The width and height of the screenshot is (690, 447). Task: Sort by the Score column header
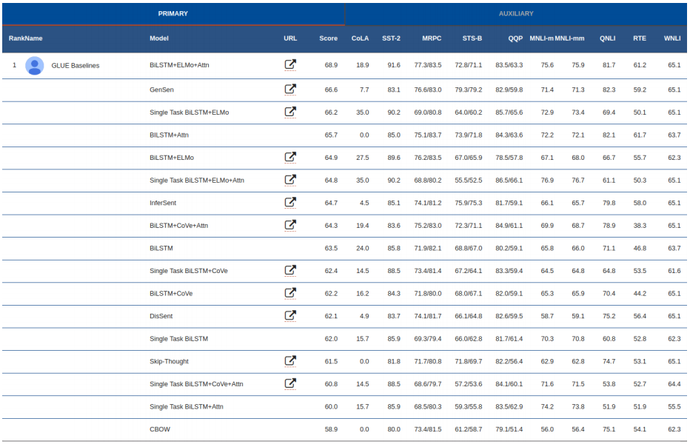click(328, 38)
